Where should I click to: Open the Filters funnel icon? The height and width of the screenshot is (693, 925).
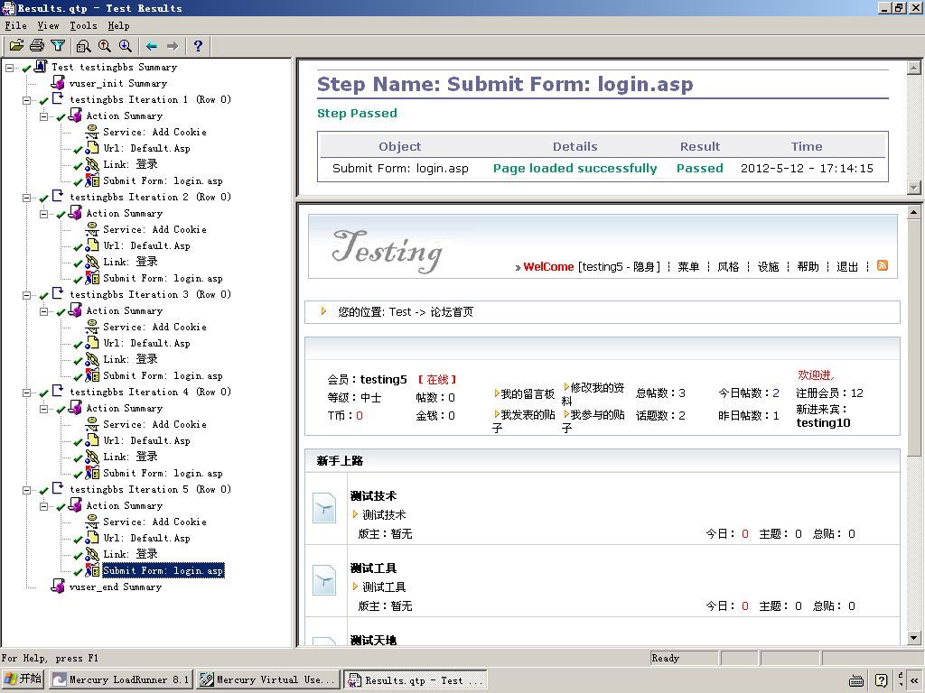point(58,45)
